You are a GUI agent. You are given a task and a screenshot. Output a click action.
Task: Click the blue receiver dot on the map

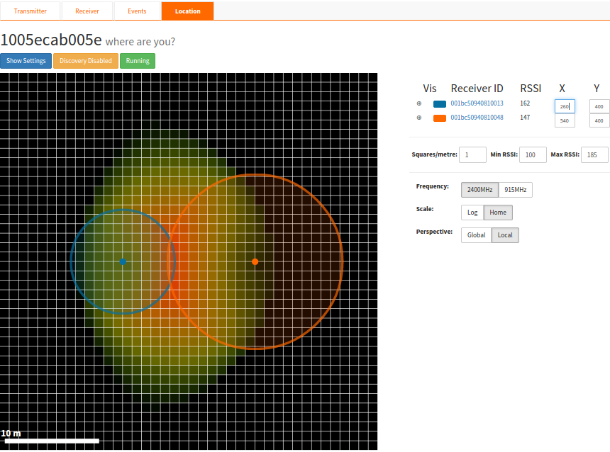click(123, 262)
